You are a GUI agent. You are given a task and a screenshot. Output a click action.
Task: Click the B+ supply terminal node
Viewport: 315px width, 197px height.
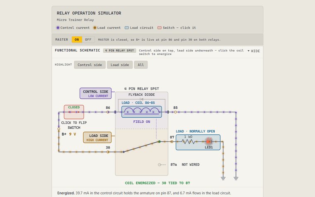[x=59, y=129]
